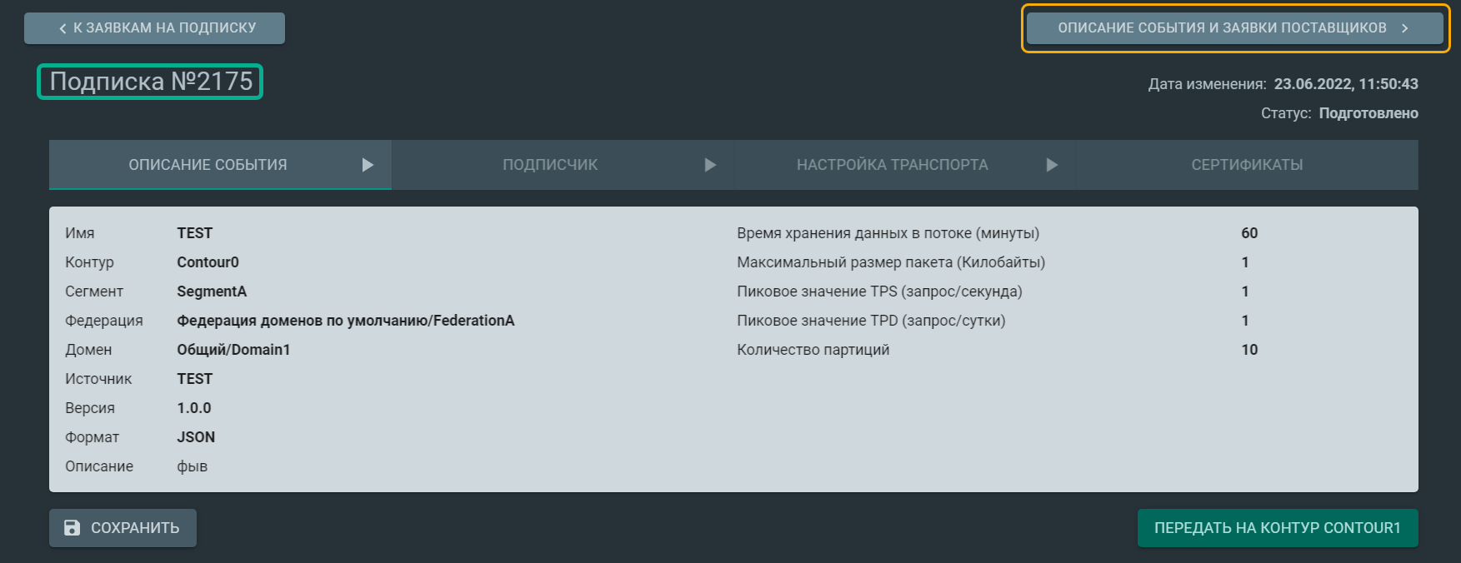The image size is (1461, 563).
Task: Click the Подготовлено status value
Action: point(1368,113)
